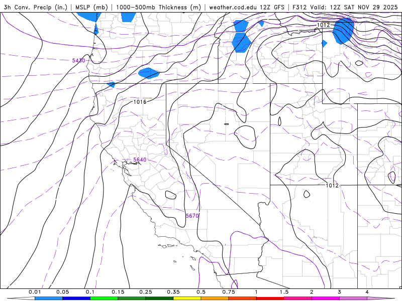402x301 pixels.
Task: Pick the dark orange legend swatch for 0.75
Action: point(243,298)
